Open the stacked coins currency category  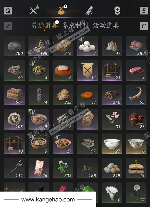point(117,11)
